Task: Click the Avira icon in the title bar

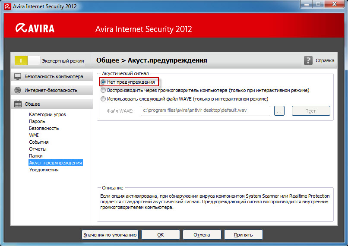Action: coord(7,6)
